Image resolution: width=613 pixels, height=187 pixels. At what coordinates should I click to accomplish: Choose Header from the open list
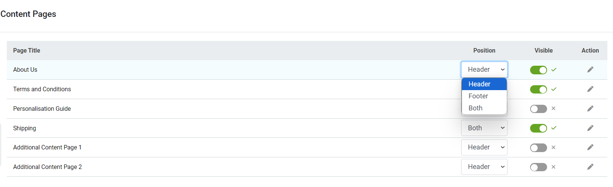[484, 84]
